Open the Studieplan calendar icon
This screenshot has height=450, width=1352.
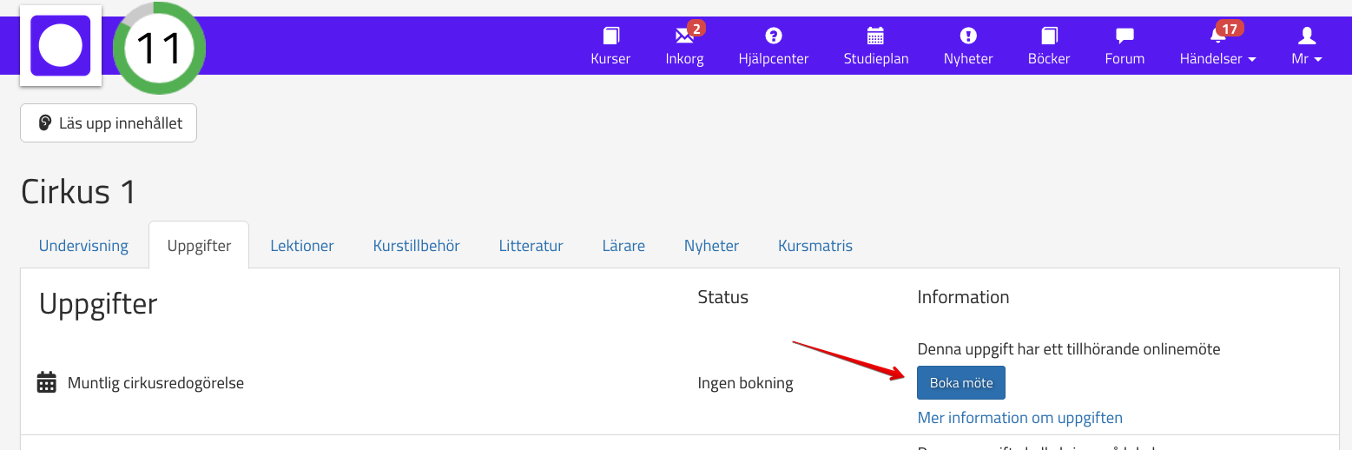(875, 36)
